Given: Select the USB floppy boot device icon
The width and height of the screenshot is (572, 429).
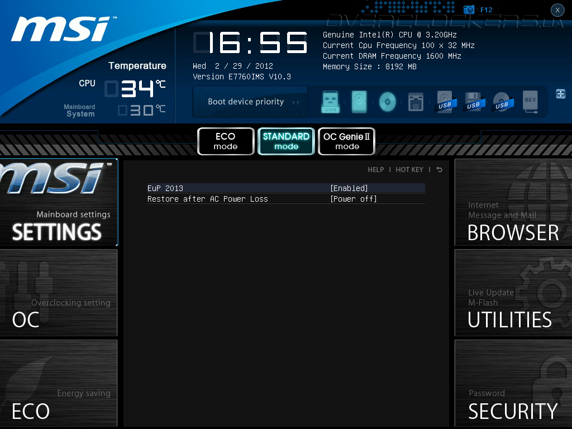Looking at the screenshot, I should click(474, 102).
